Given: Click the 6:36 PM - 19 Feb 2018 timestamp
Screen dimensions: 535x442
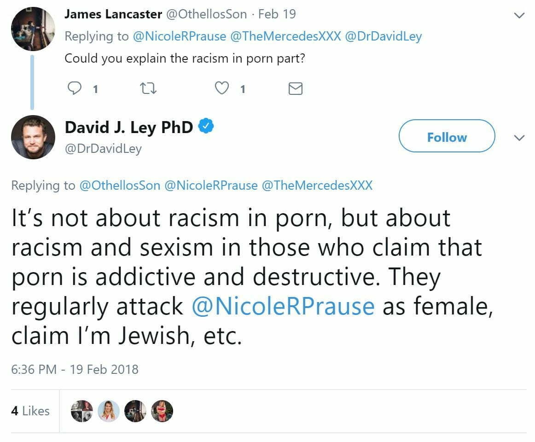Looking at the screenshot, I should tap(75, 369).
